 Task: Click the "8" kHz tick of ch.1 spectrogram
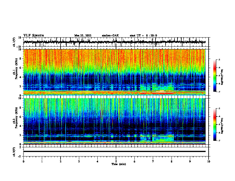click(20, 59)
